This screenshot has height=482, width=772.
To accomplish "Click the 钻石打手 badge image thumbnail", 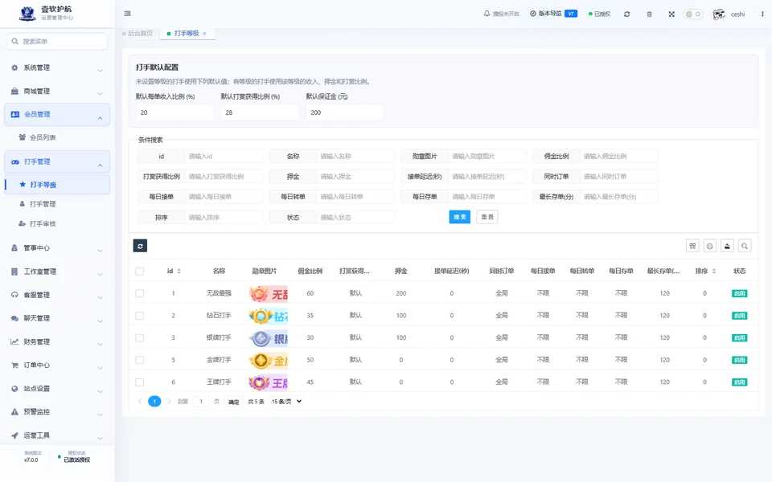I will [268, 316].
